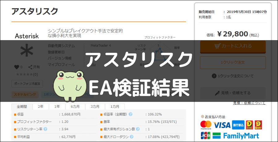Click the 見積・依頼をする button
Image resolution: width=278 pixels, height=142 pixels.
(233, 93)
